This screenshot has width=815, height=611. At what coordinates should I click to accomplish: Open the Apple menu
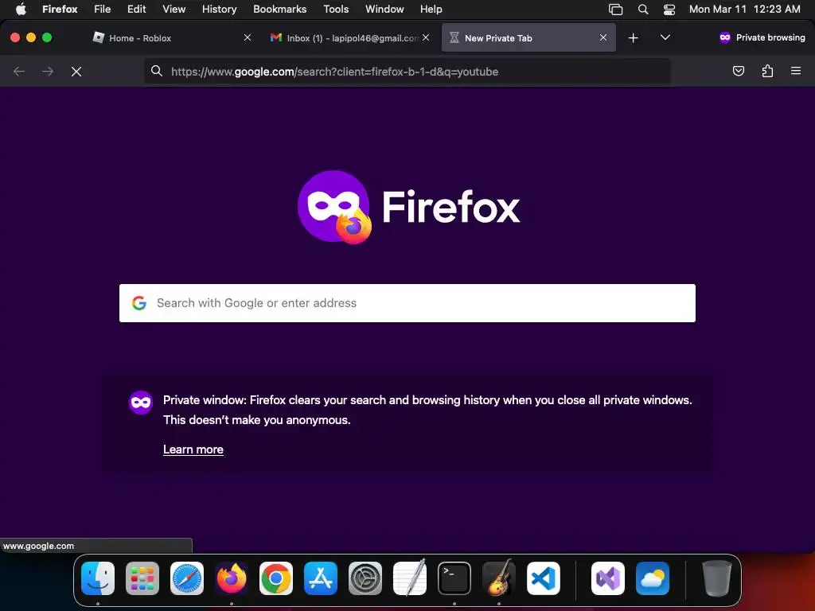(21, 10)
